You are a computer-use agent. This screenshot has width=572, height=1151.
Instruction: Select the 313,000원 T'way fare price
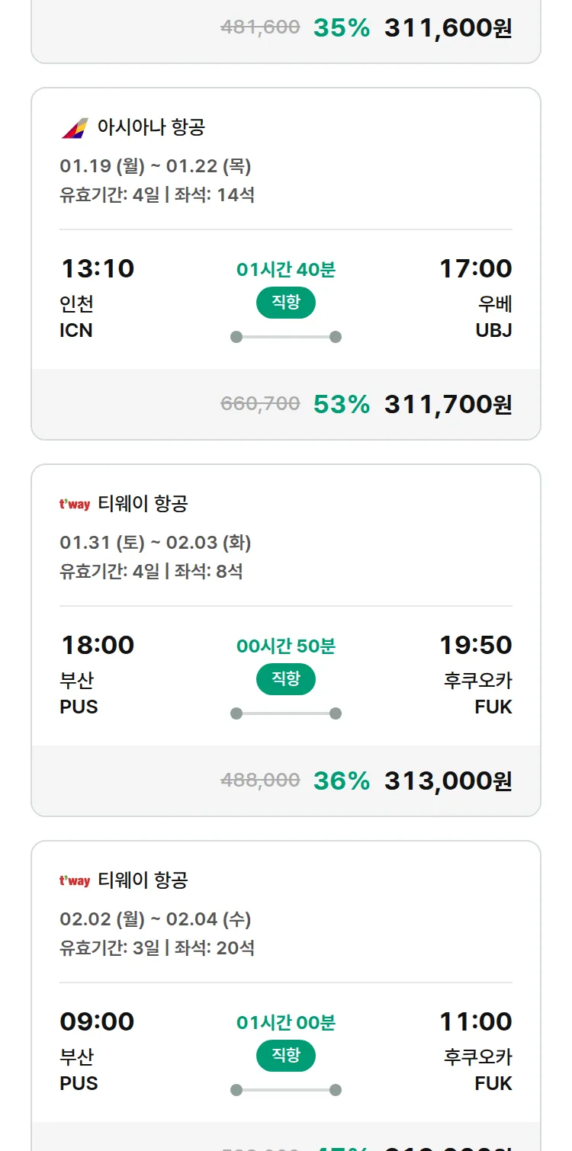click(448, 781)
